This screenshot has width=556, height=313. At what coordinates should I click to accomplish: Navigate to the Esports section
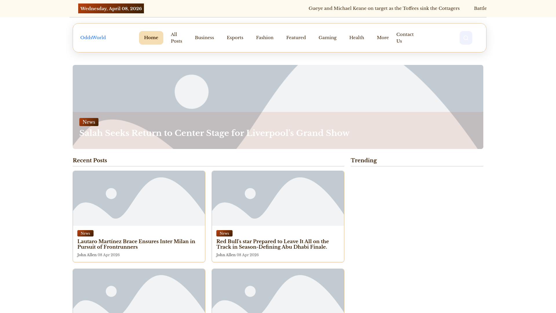[235, 38]
